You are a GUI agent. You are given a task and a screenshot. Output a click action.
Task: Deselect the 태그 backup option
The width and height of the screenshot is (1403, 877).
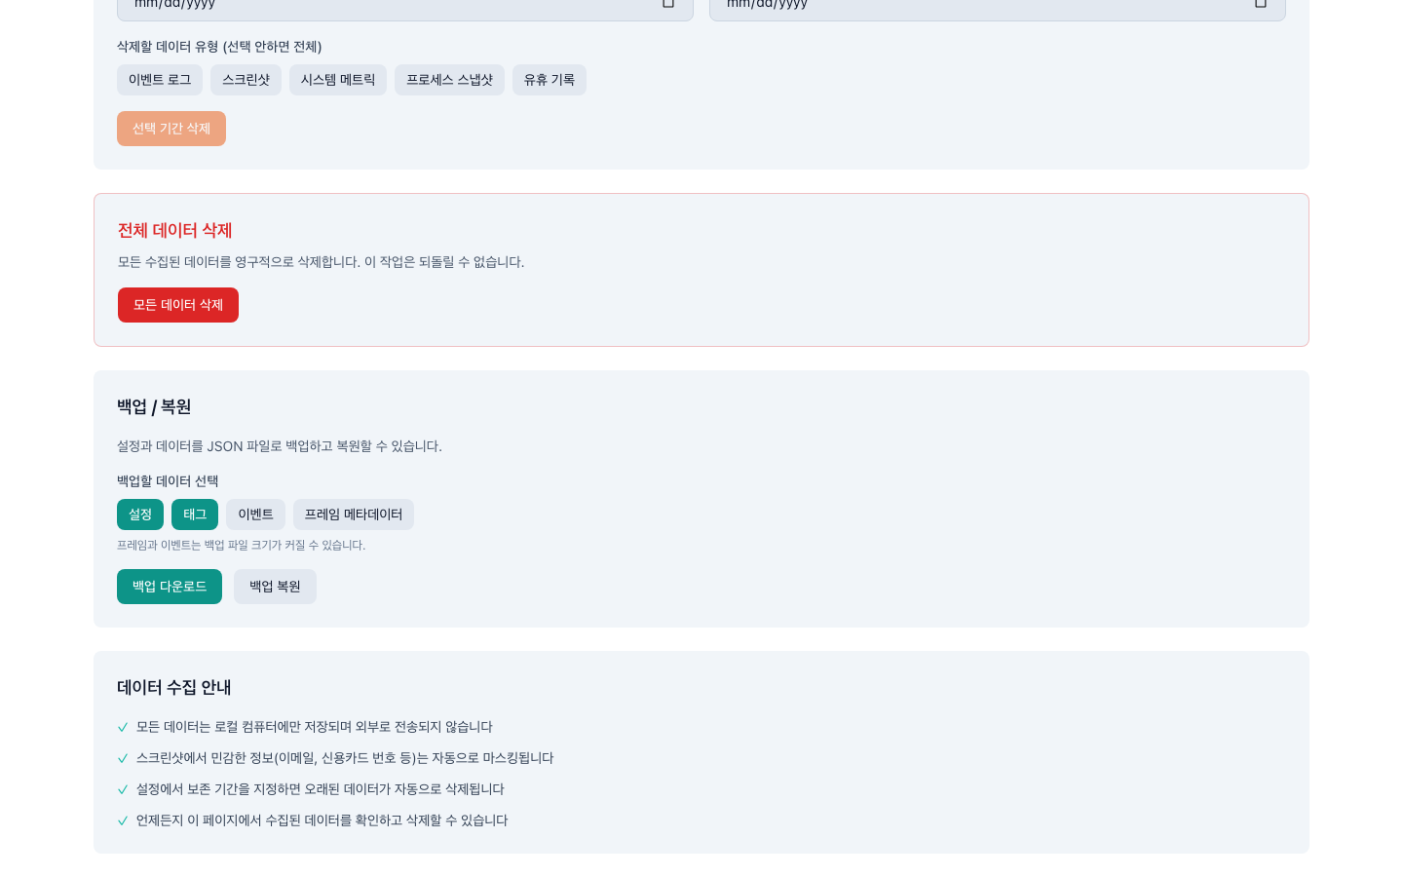tap(195, 515)
